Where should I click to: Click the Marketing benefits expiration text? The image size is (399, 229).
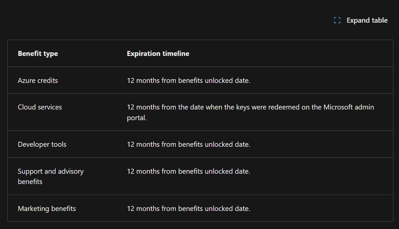pos(189,209)
